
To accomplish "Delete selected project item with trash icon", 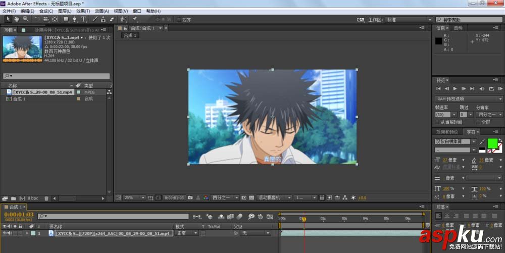I will point(46,198).
